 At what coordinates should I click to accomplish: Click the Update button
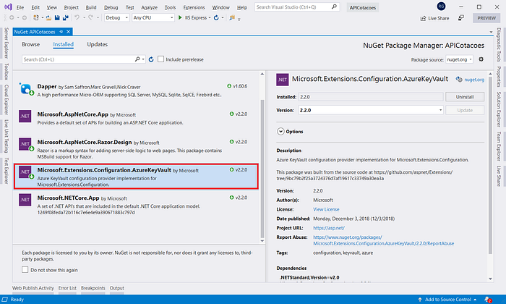click(465, 110)
